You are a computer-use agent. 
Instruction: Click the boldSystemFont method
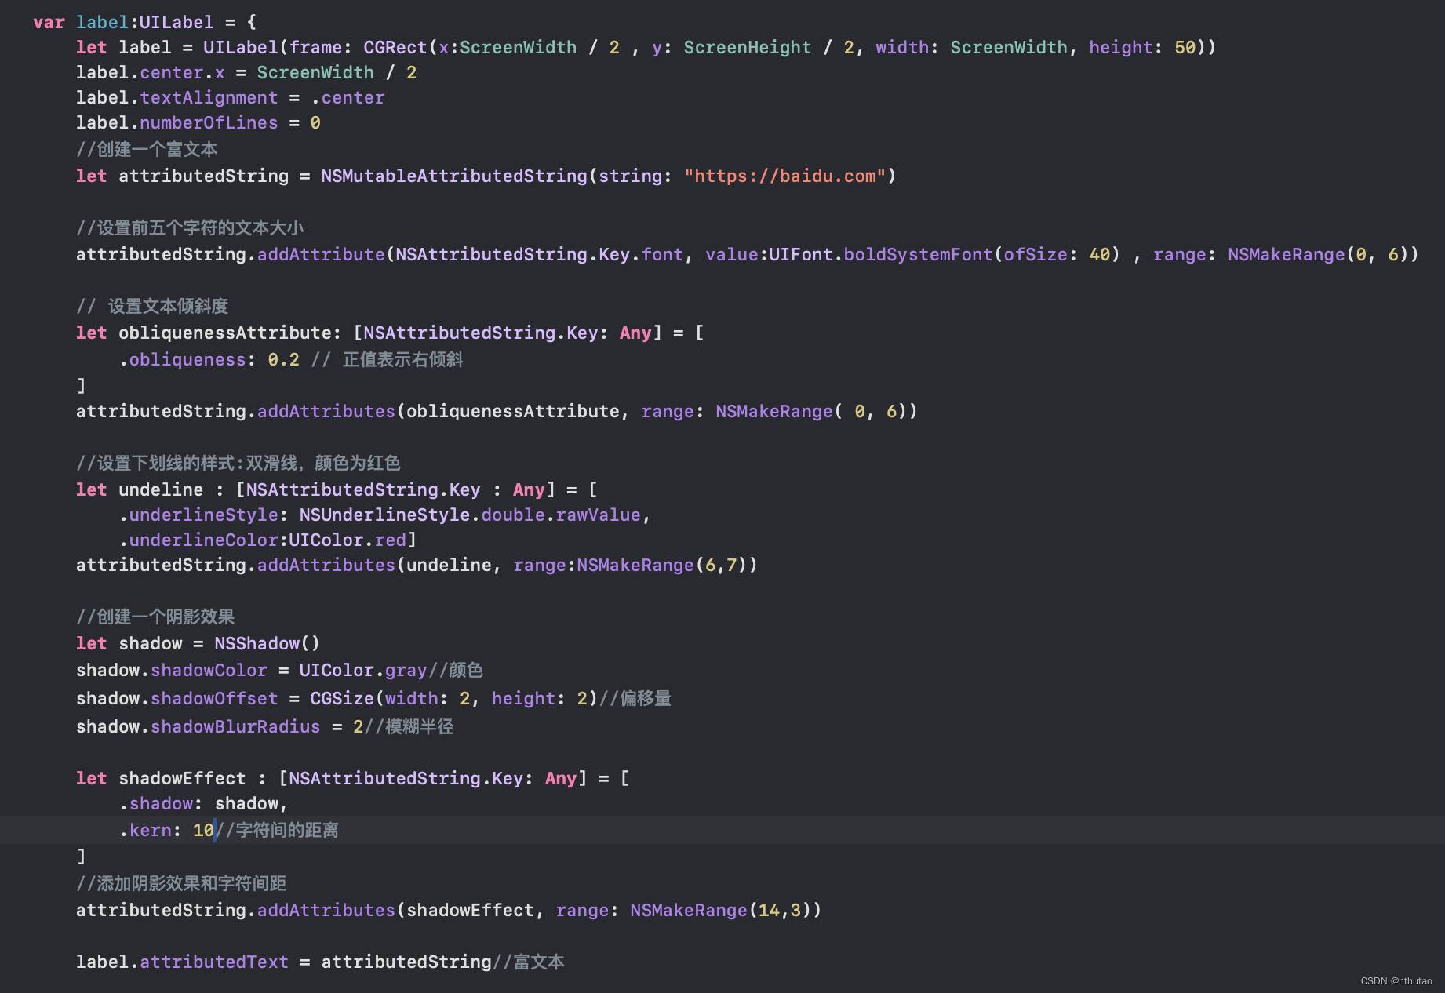tap(918, 254)
